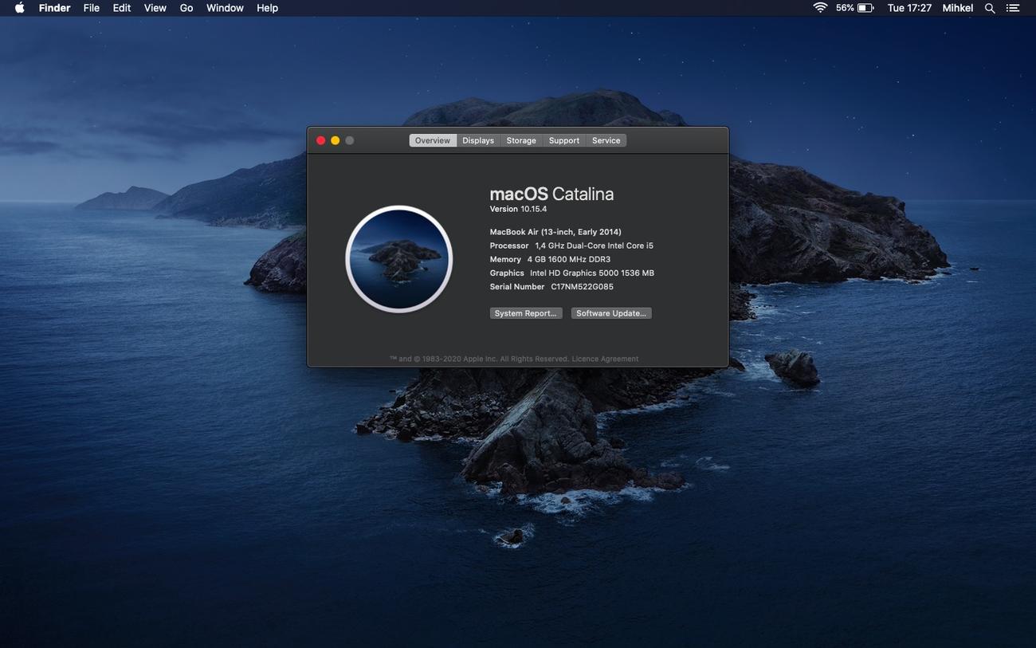Select the Overview tab

[433, 140]
